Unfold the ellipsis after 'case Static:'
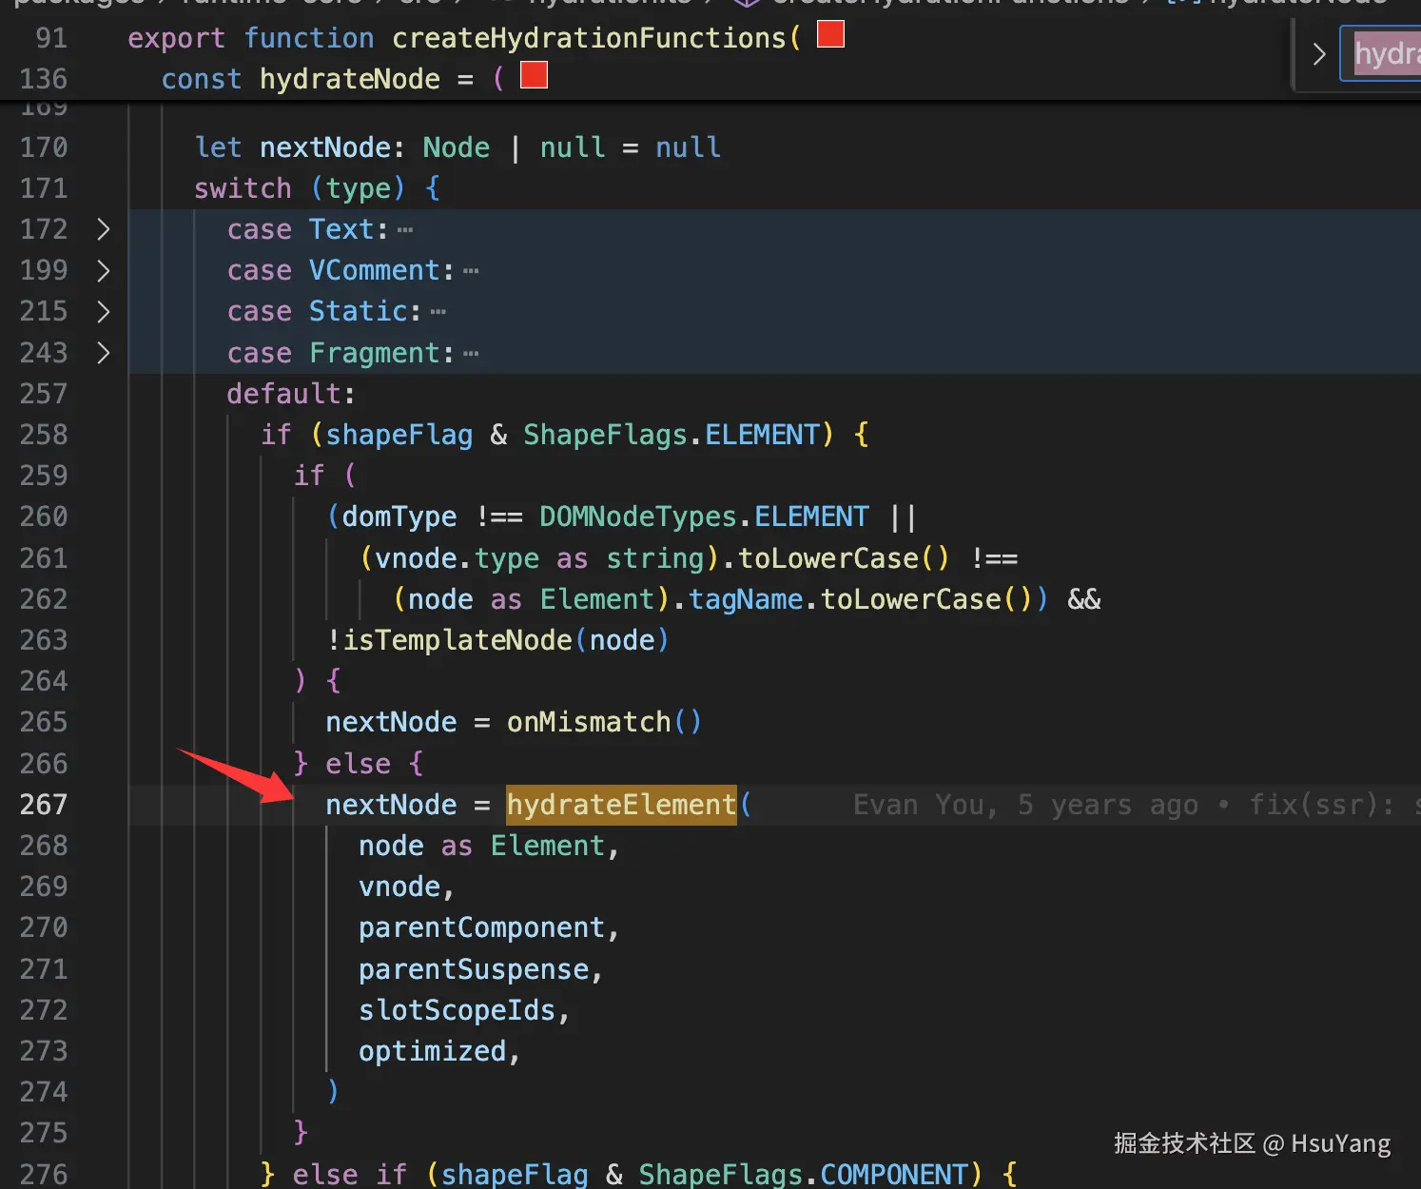The height and width of the screenshot is (1189, 1421). [438, 312]
